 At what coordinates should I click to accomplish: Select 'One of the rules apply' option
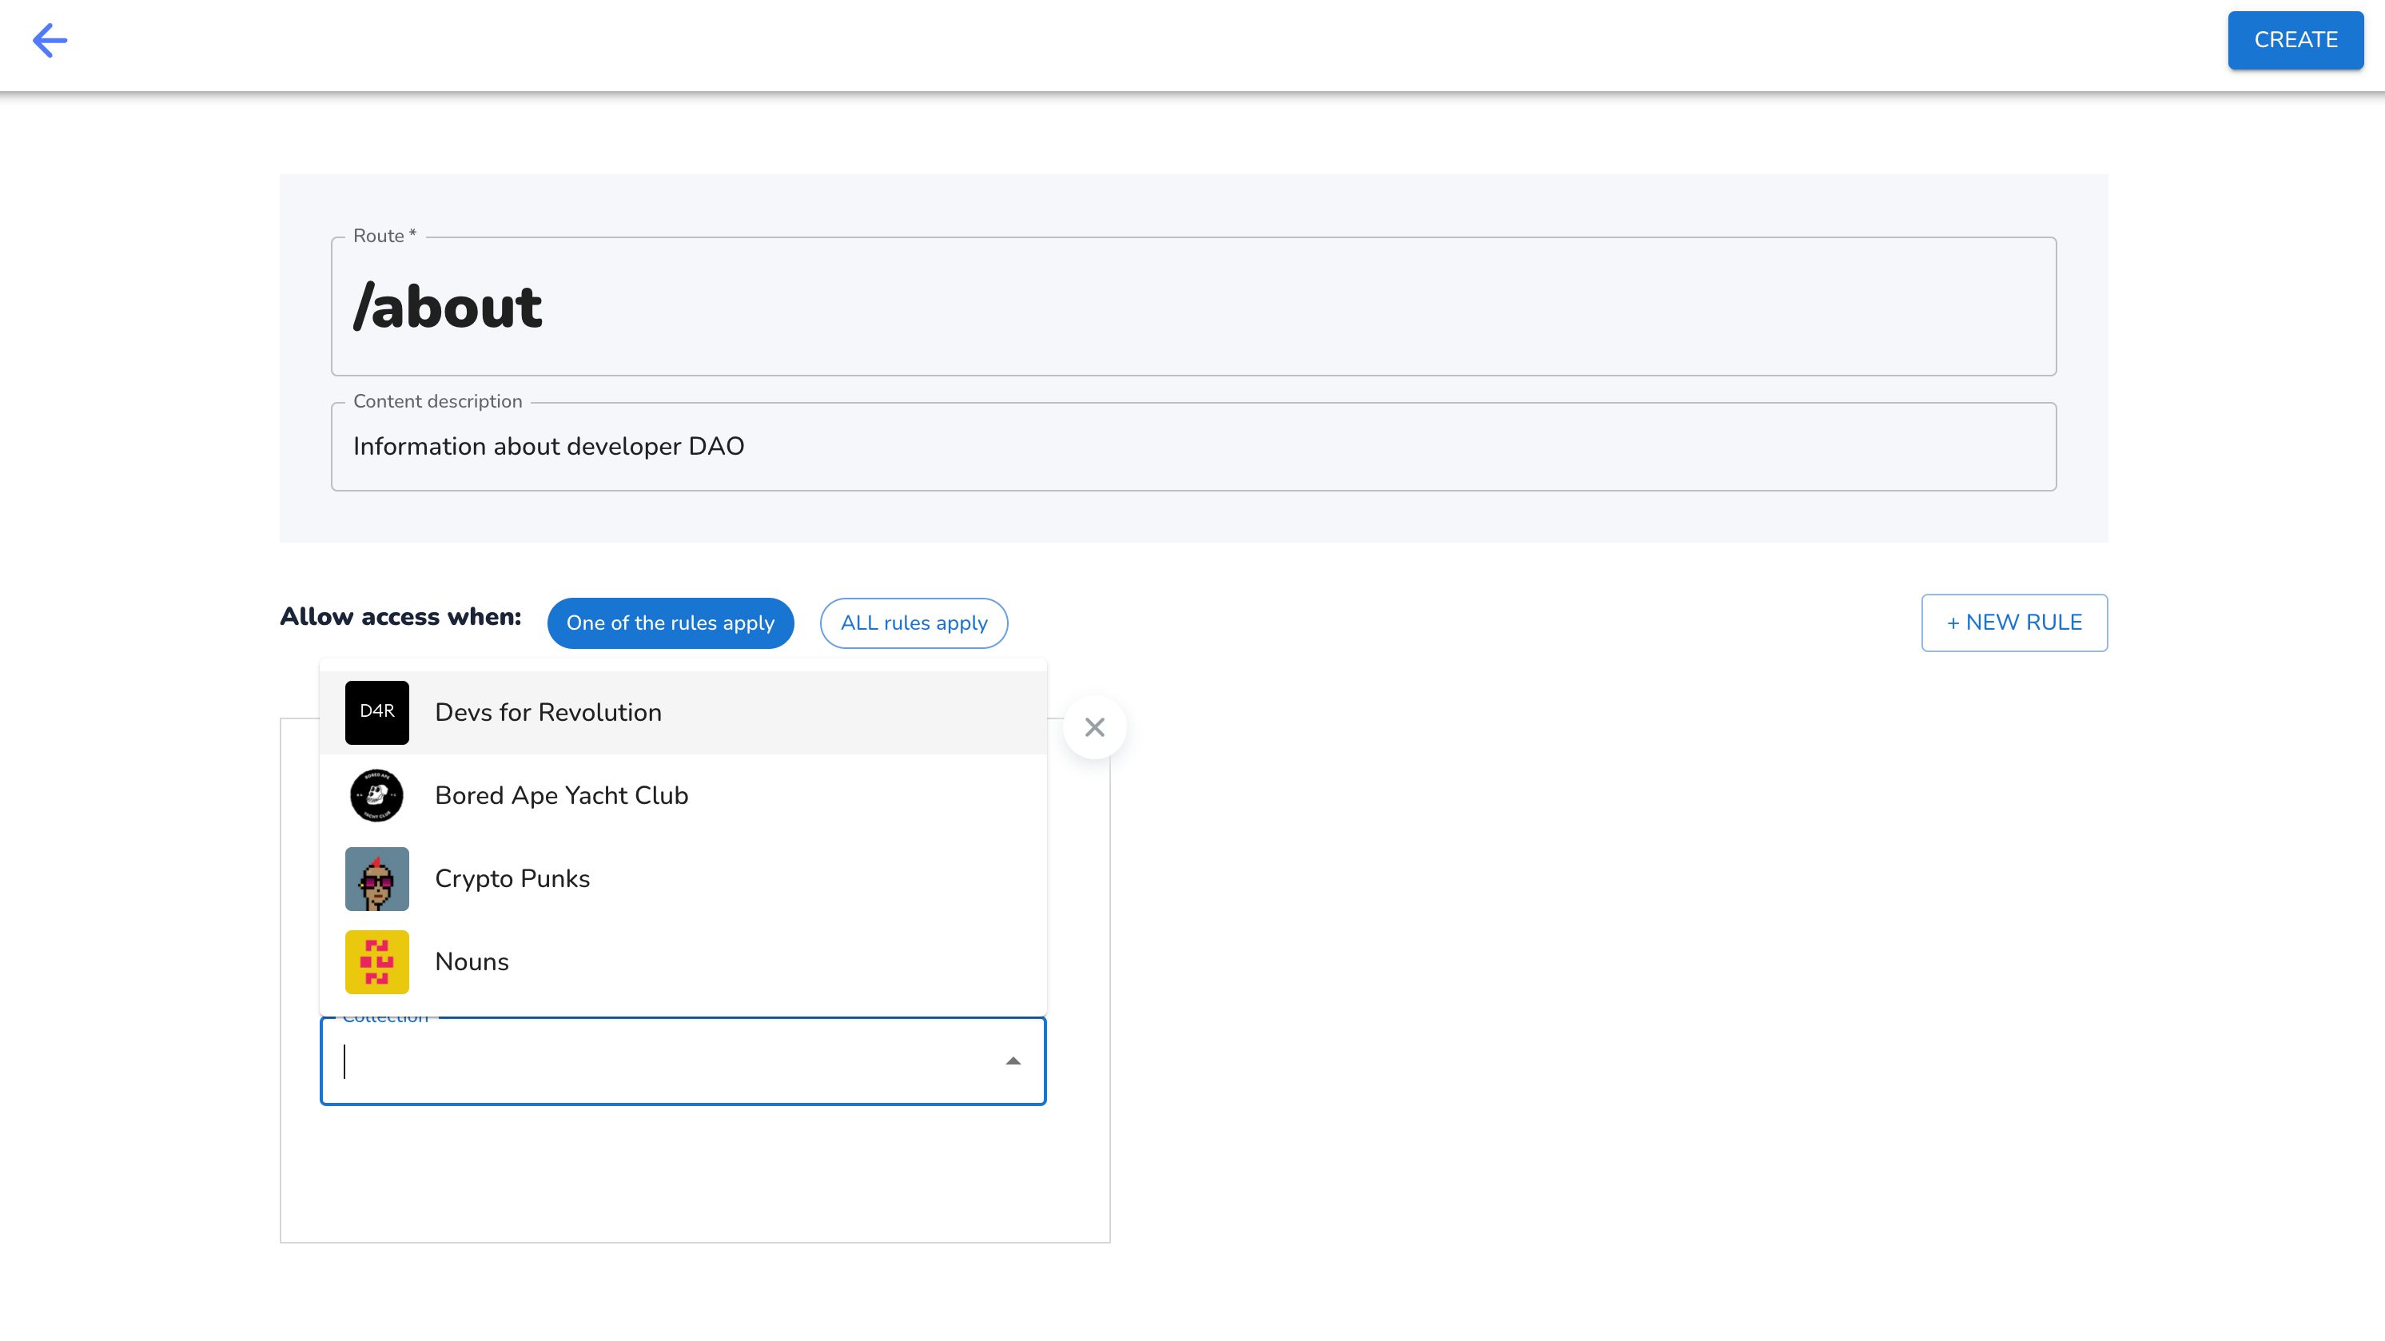[x=671, y=623]
